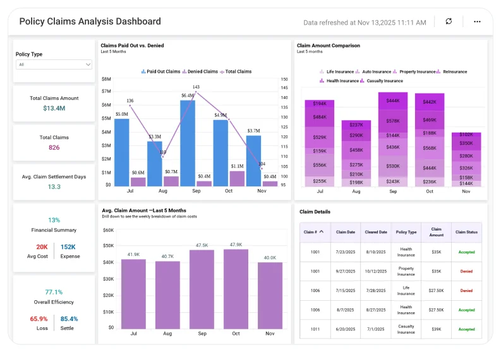This screenshot has height=352, width=501.
Task: Select Jul denied claims $0.6M bar
Action: (138, 182)
